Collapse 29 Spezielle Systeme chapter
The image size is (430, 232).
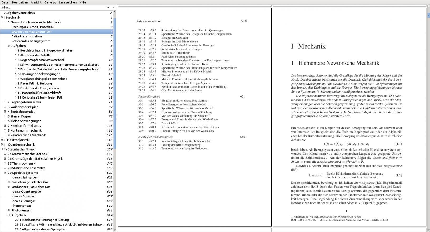coord(5,173)
